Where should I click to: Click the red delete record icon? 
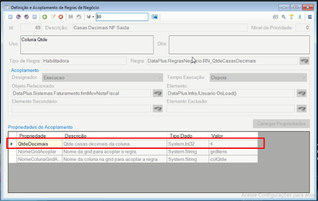61,17
